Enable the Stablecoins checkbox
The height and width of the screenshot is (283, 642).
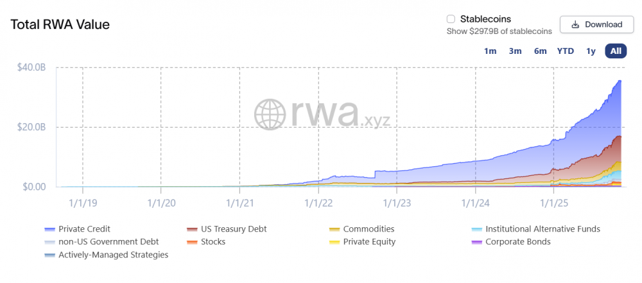[451, 19]
